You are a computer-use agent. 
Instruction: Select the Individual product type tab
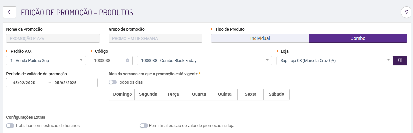[260, 38]
